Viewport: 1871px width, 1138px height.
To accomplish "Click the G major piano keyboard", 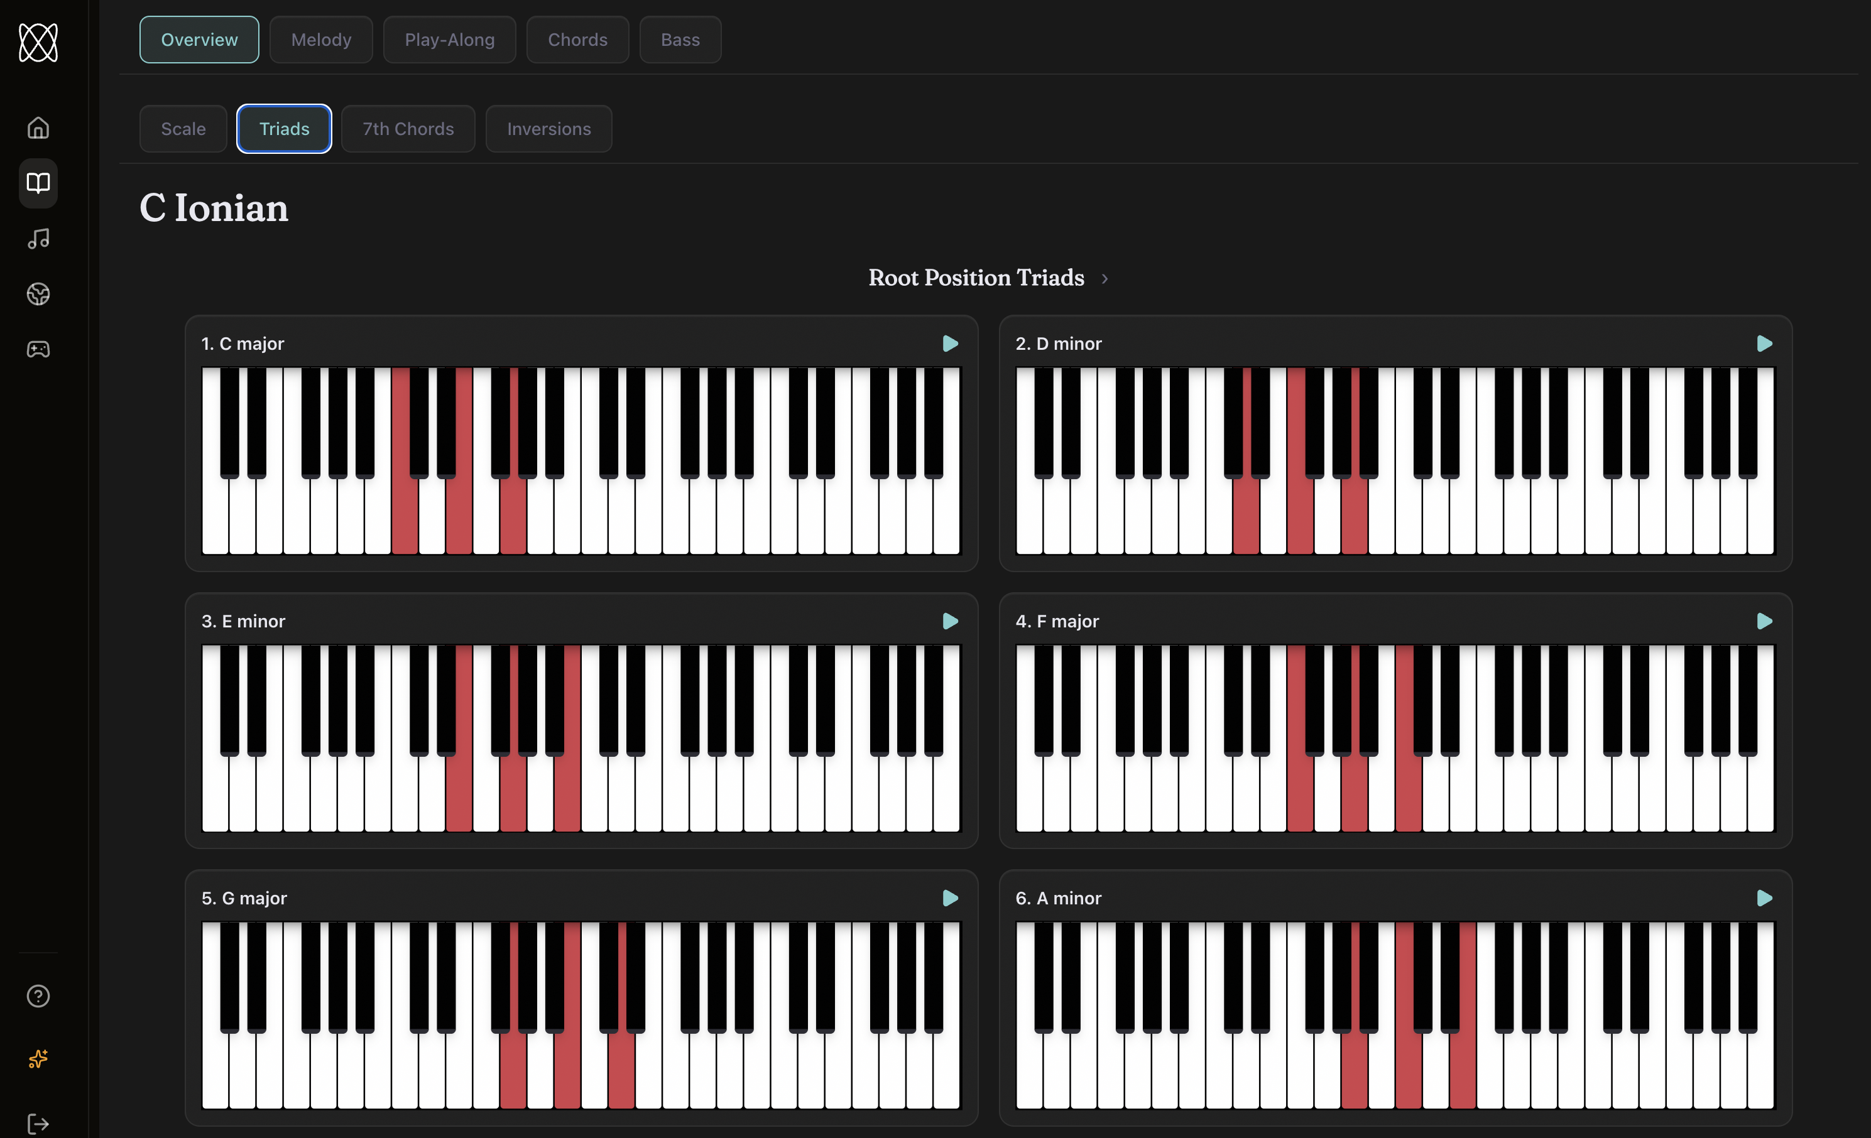I will click(581, 1015).
